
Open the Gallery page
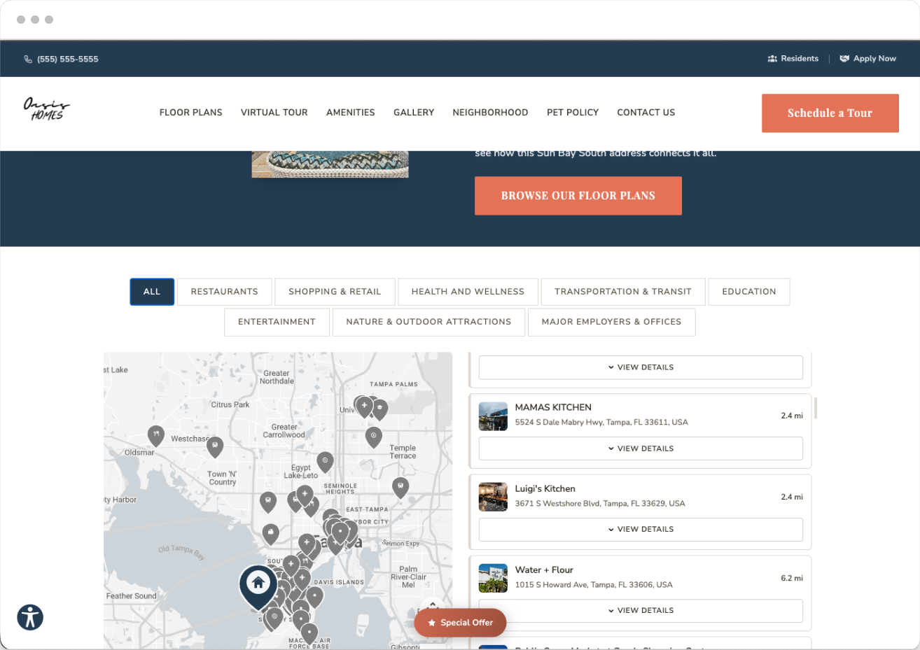pos(414,113)
